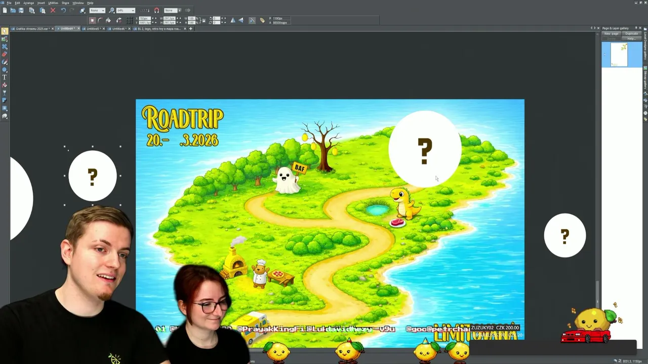Open the File menu
The width and height of the screenshot is (648, 364).
coord(9,3)
